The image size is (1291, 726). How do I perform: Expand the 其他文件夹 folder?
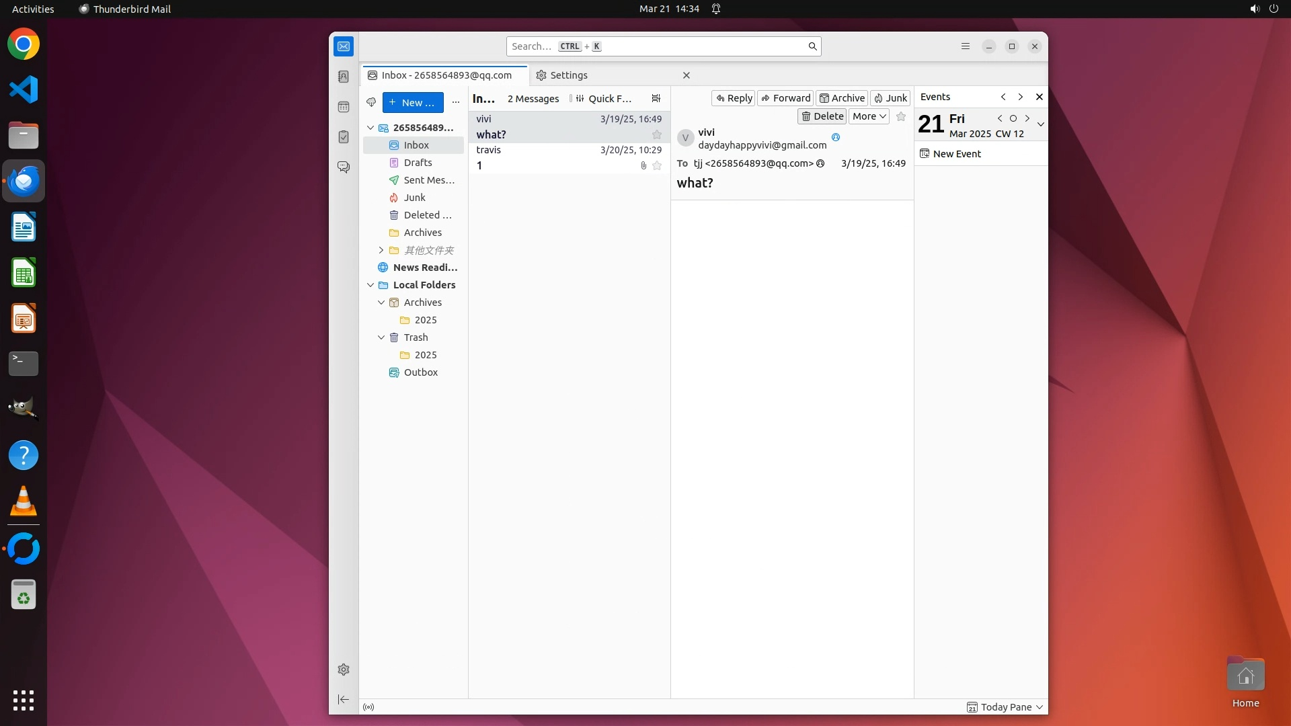point(381,250)
